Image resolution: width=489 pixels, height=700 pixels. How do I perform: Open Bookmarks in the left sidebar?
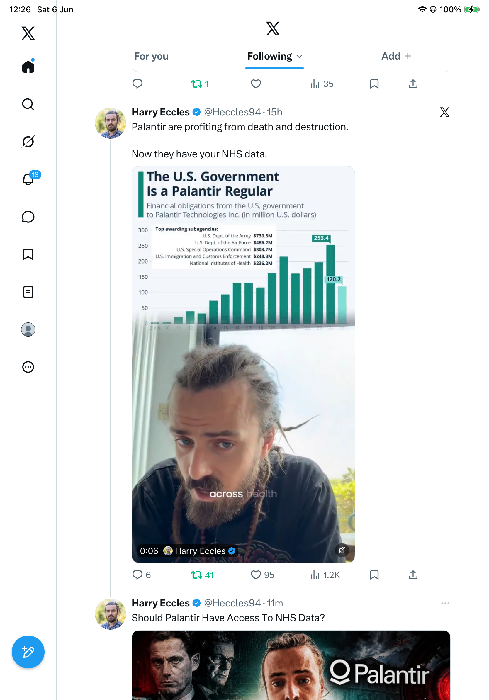28,254
